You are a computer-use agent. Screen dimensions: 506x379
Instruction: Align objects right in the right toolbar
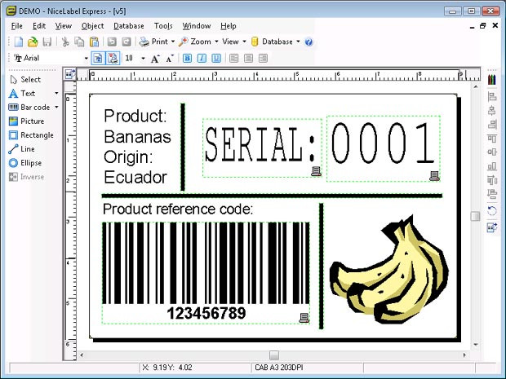tap(492, 124)
